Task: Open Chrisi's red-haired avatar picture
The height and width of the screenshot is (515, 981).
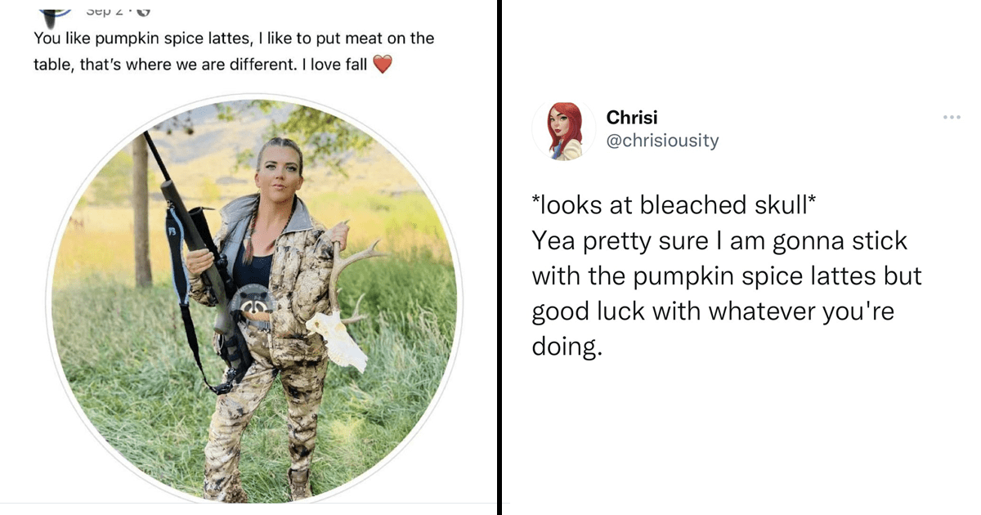Action: (563, 129)
